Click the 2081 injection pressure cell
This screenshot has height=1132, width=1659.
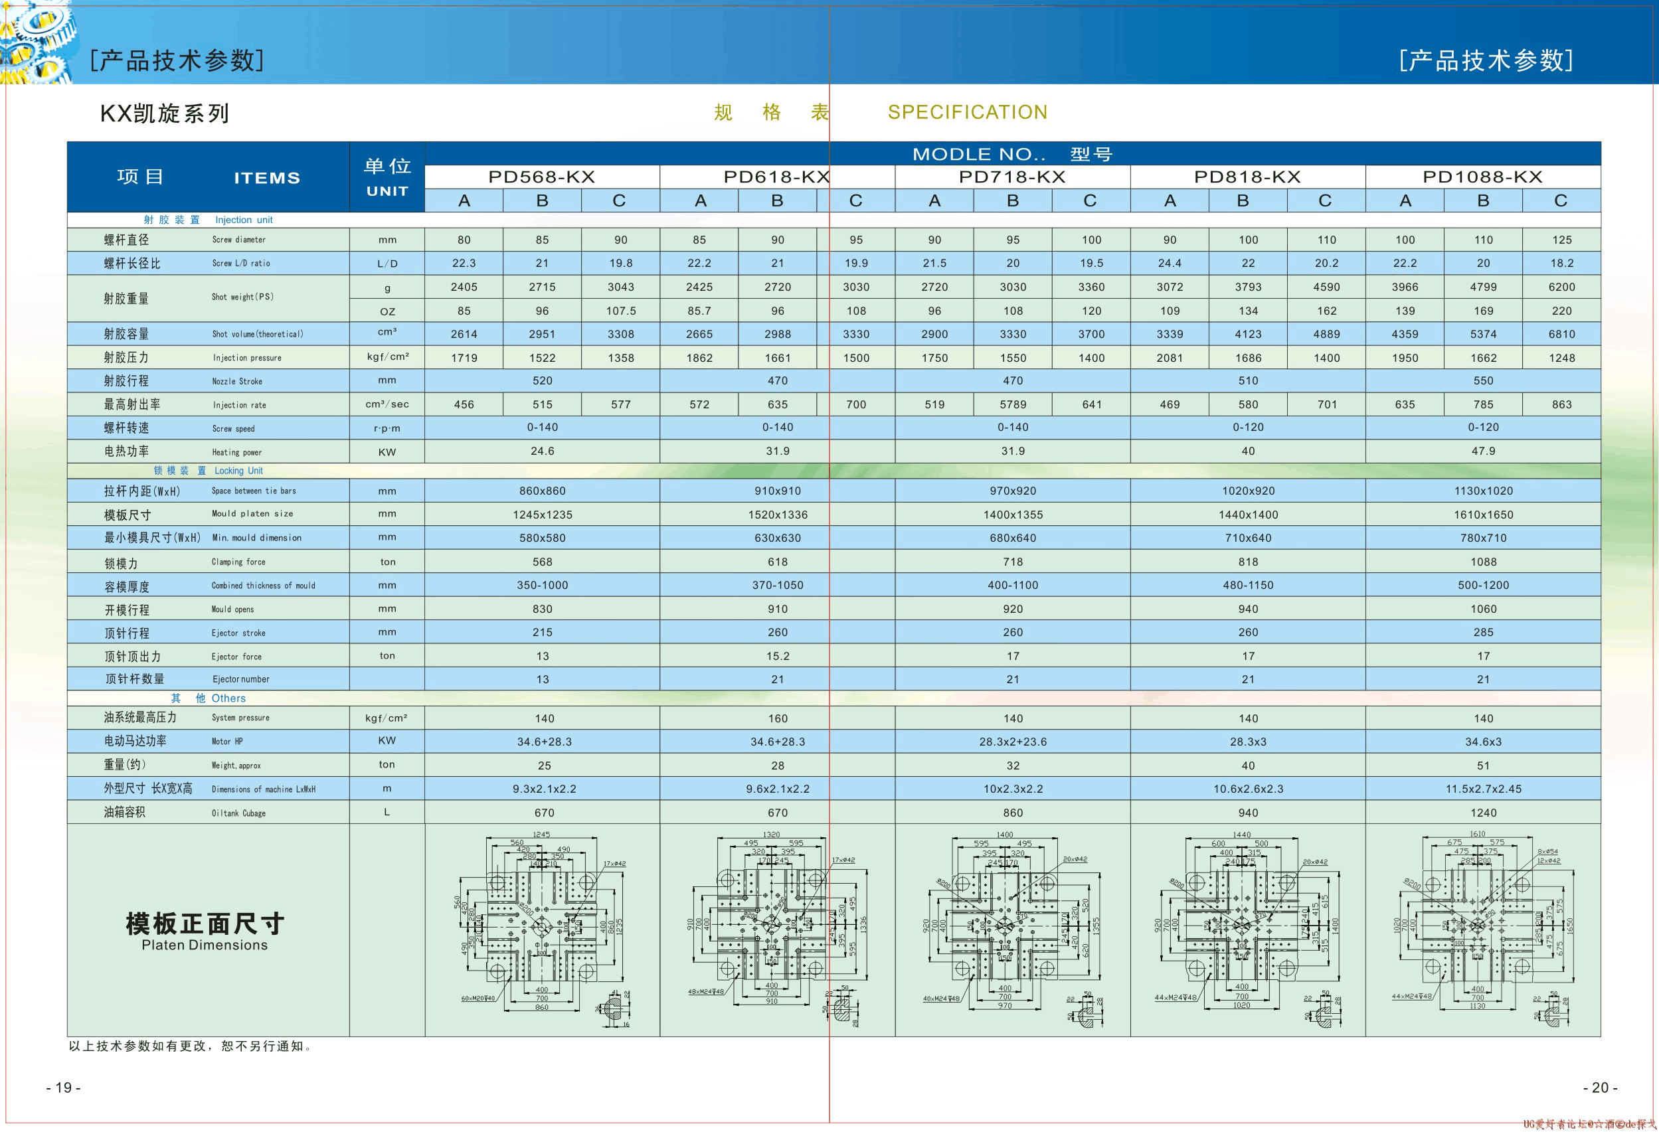point(1170,358)
